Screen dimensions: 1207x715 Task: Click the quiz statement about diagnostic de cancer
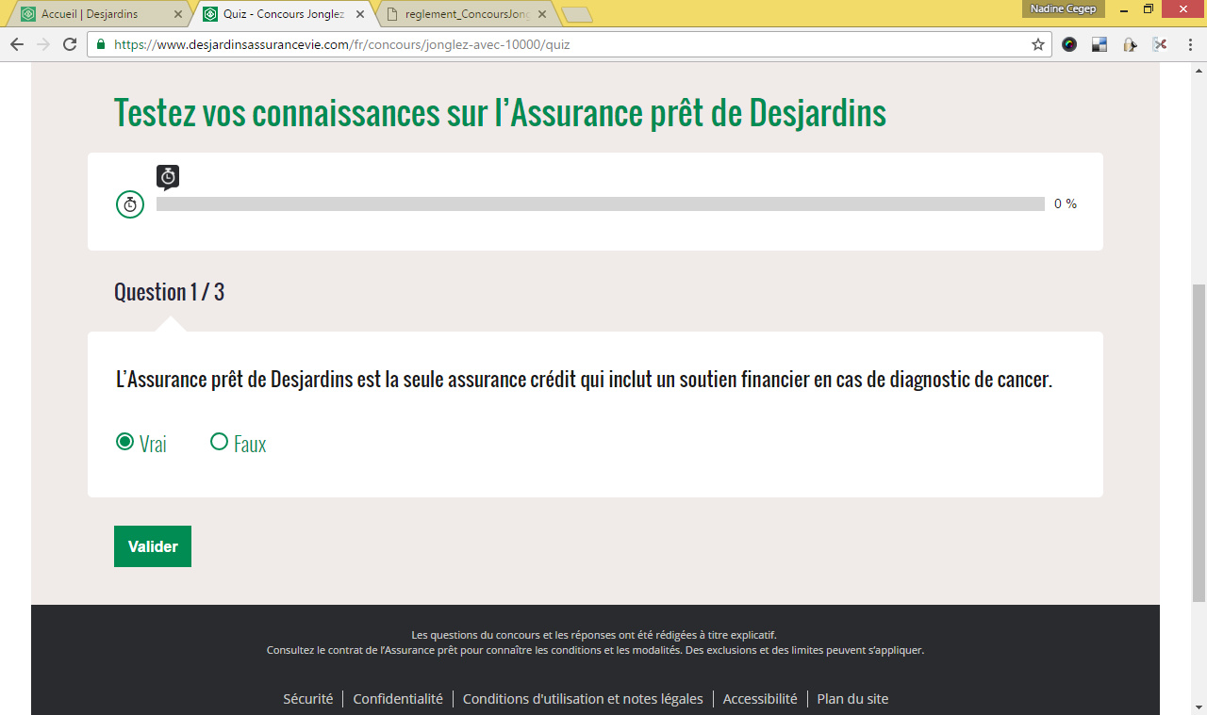pyautogui.click(x=584, y=381)
